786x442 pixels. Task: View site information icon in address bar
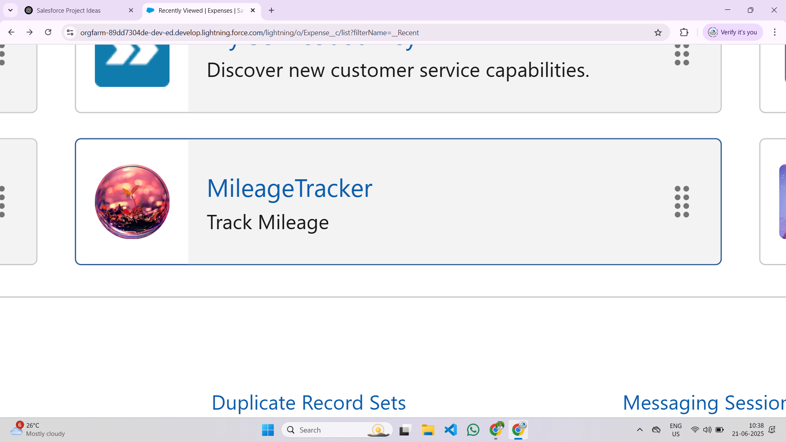tap(70, 32)
